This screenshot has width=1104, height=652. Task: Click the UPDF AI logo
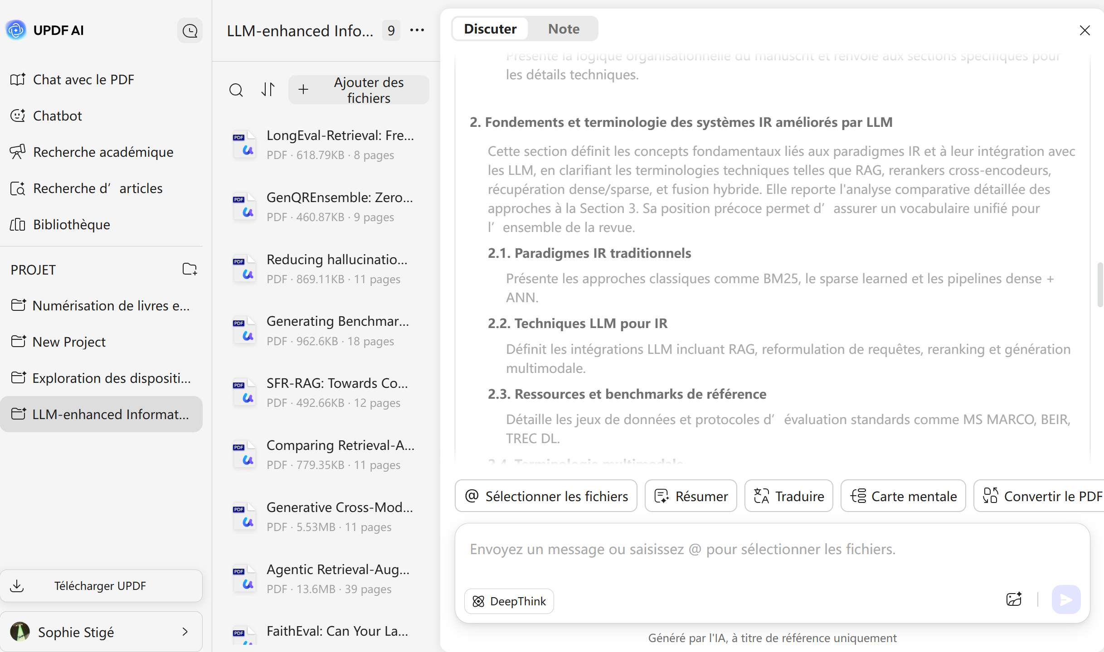[16, 30]
